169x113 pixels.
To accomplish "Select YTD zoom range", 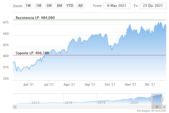I will tap(70, 6).
